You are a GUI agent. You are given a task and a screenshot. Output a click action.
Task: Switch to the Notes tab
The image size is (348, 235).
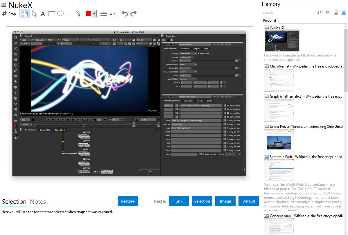pyautogui.click(x=38, y=202)
